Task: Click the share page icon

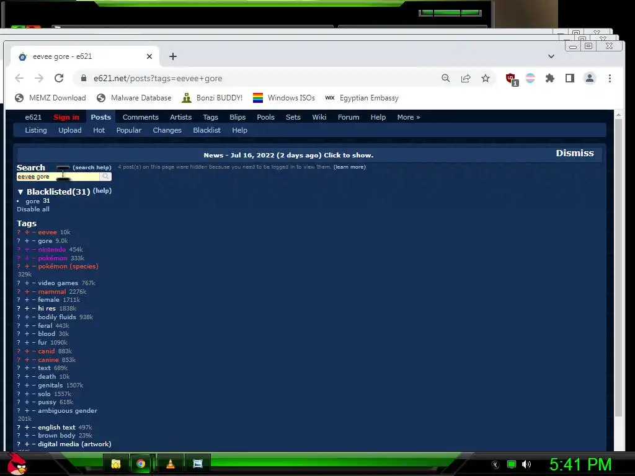Action: click(466, 78)
